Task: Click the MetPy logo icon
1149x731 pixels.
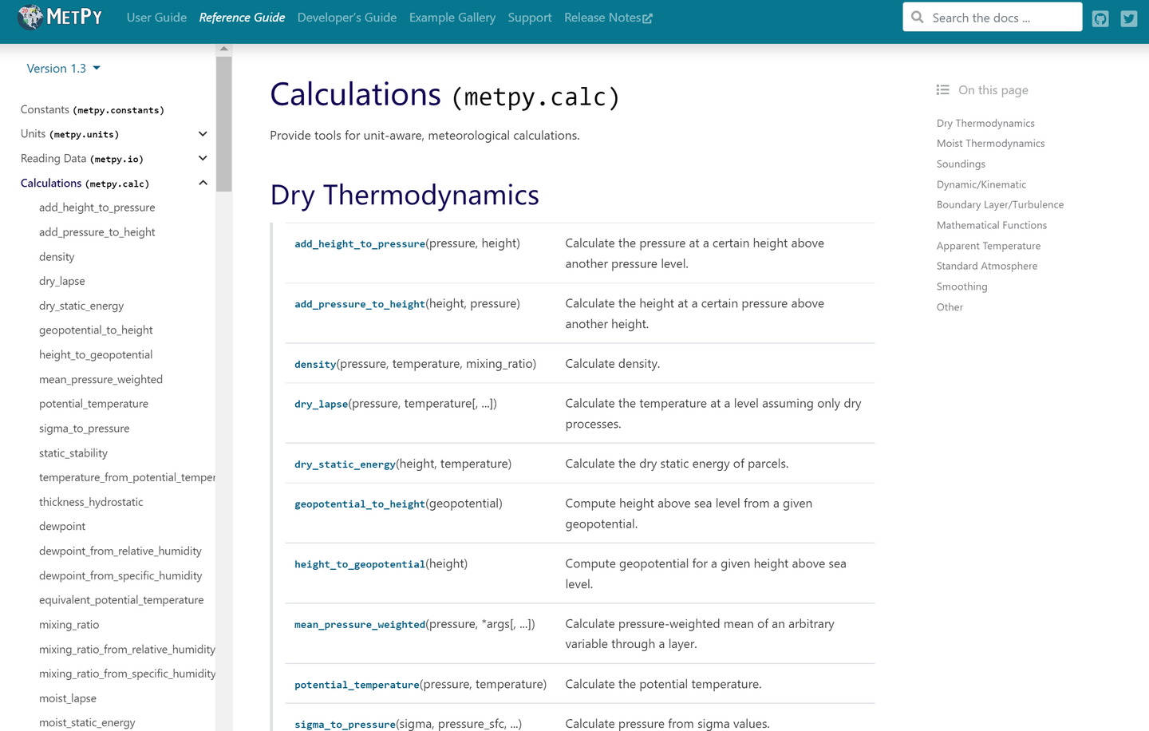Action: (x=30, y=17)
